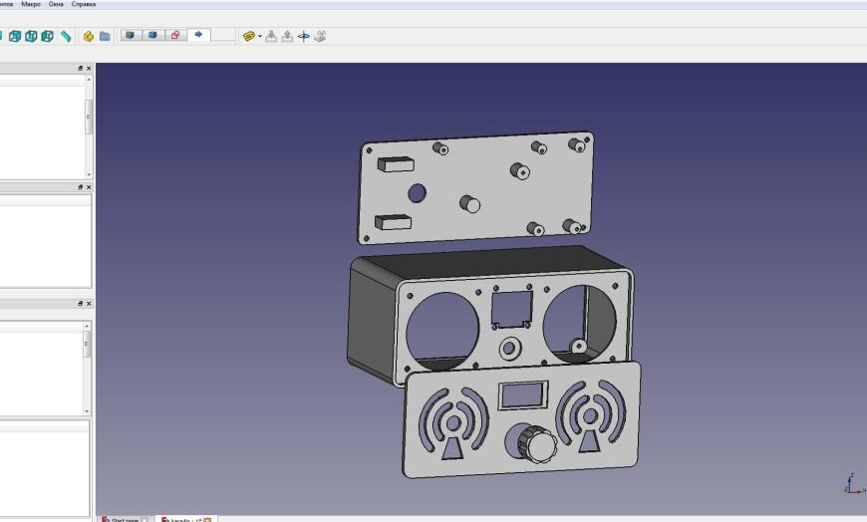Click the blue orbit view icon
The image size is (867, 522).
pyautogui.click(x=304, y=37)
